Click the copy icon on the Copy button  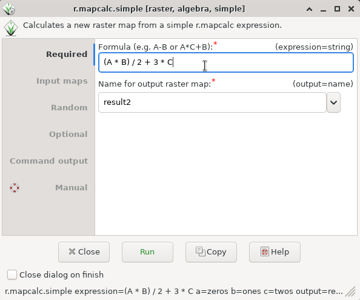pos(201,252)
